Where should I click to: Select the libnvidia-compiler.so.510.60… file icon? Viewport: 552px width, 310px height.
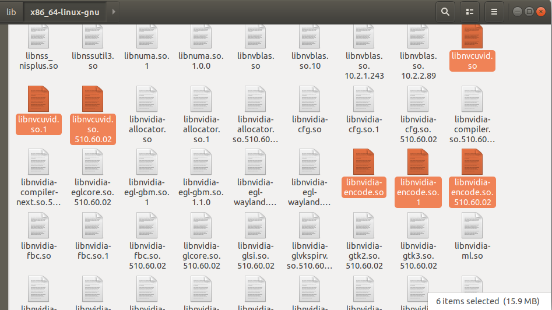[x=472, y=99]
